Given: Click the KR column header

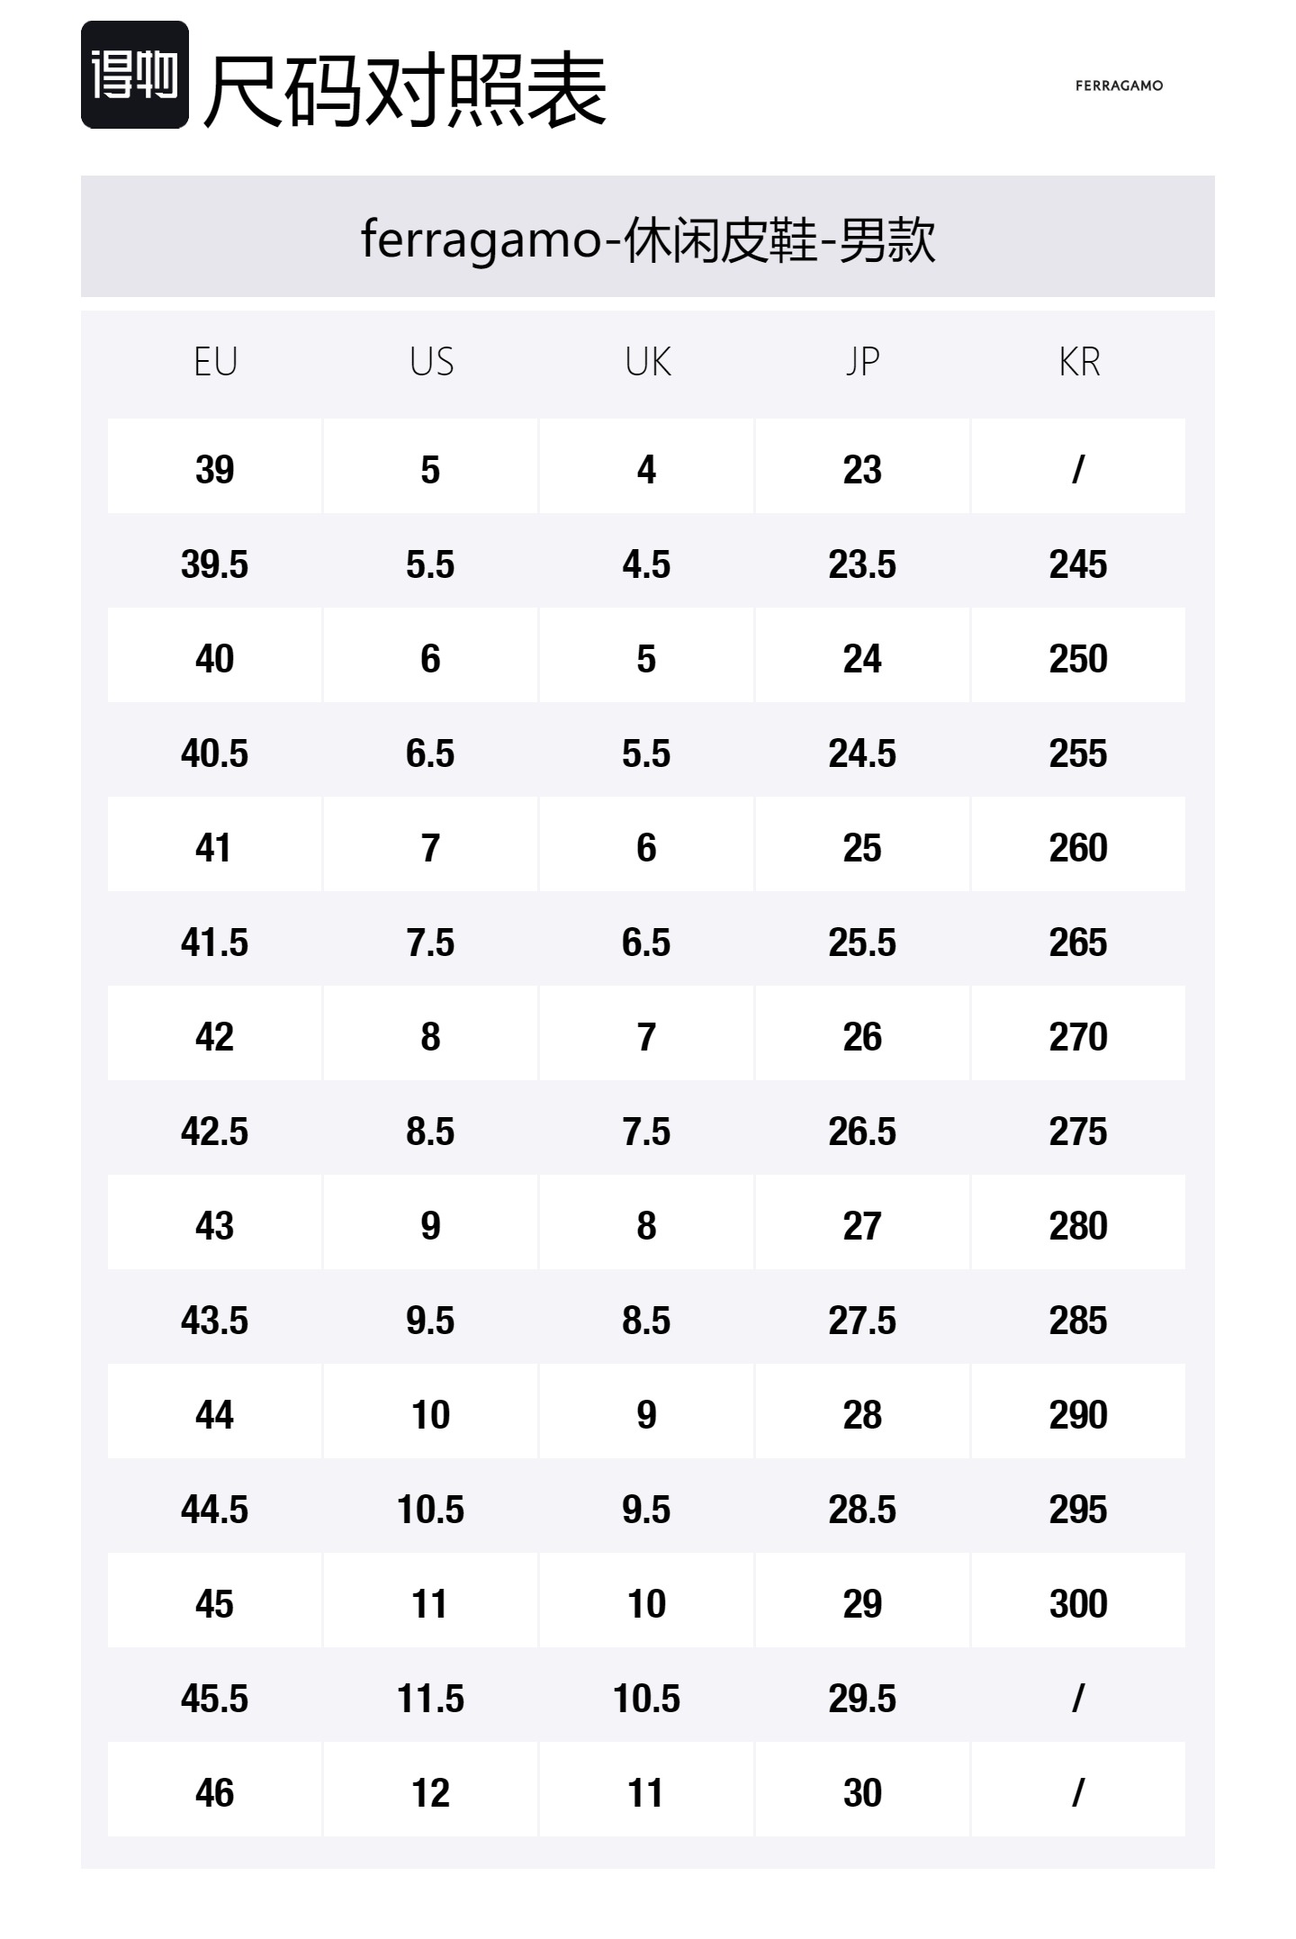Looking at the screenshot, I should coord(1078,362).
